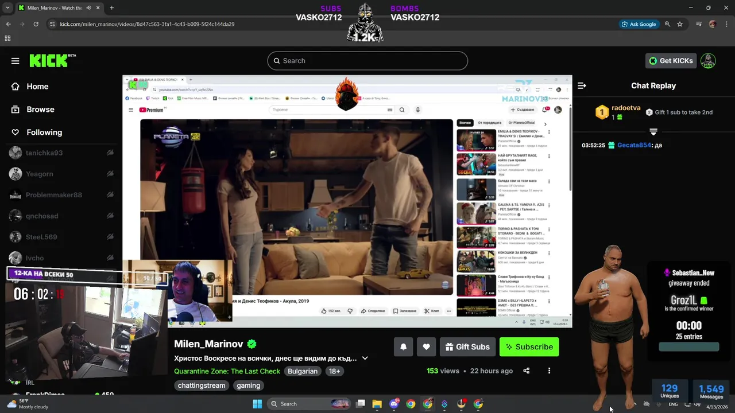Open the Chrome three-dot menu
The width and height of the screenshot is (735, 413).
tap(726, 24)
